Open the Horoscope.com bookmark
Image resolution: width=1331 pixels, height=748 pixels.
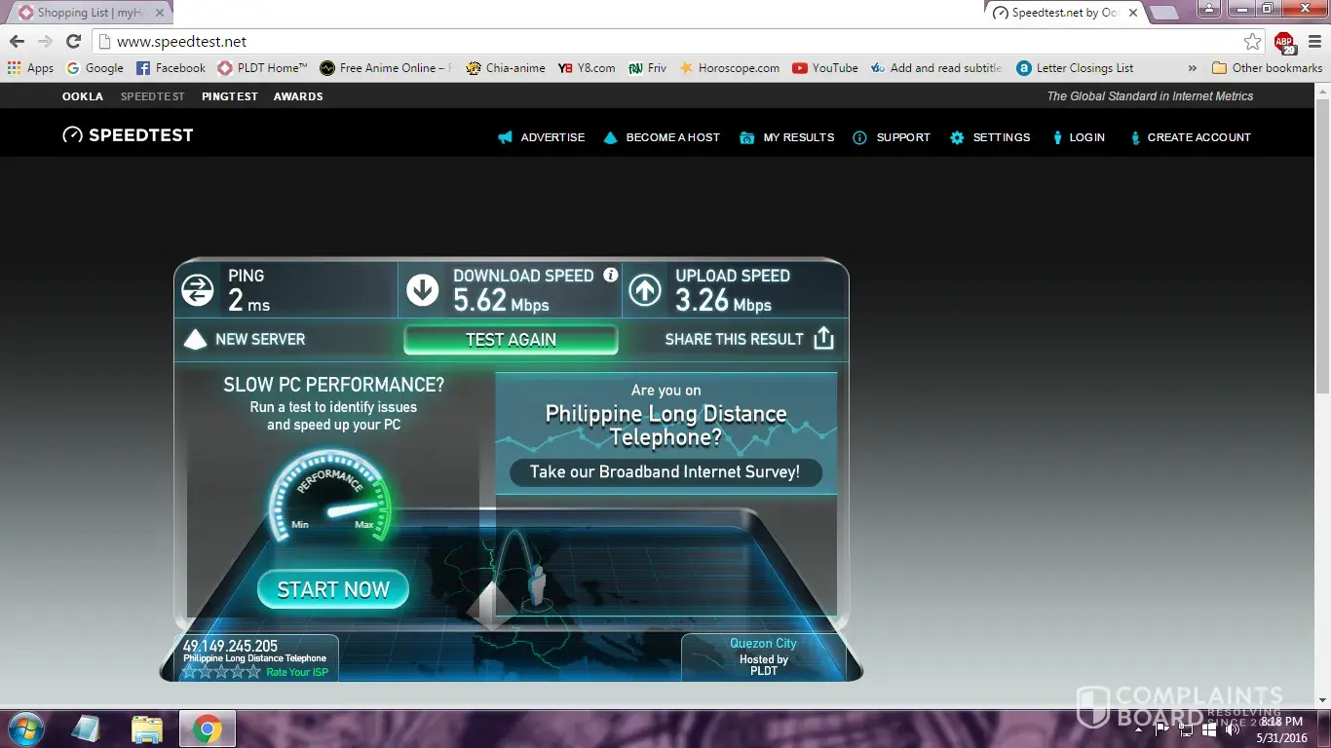[730, 68]
